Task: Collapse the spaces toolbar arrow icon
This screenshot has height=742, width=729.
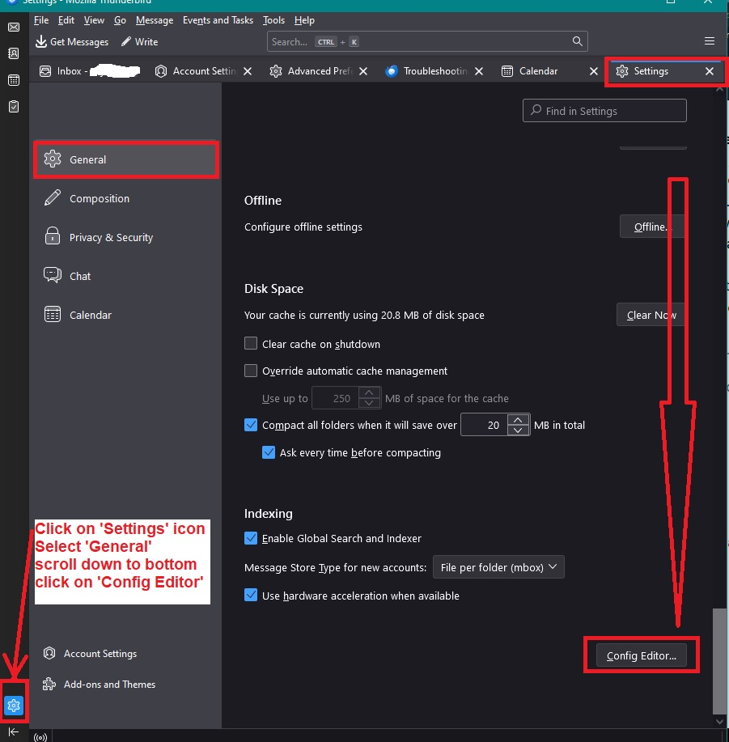Action: [13, 731]
